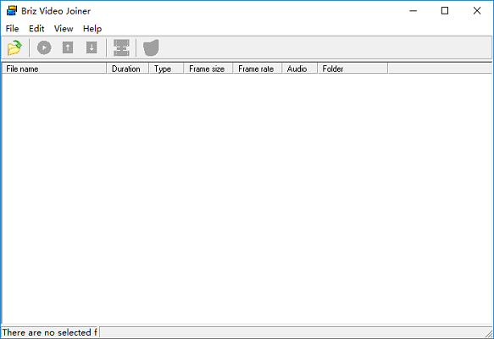Sort list by Duration column header
This screenshot has height=339, width=494.
coord(128,69)
